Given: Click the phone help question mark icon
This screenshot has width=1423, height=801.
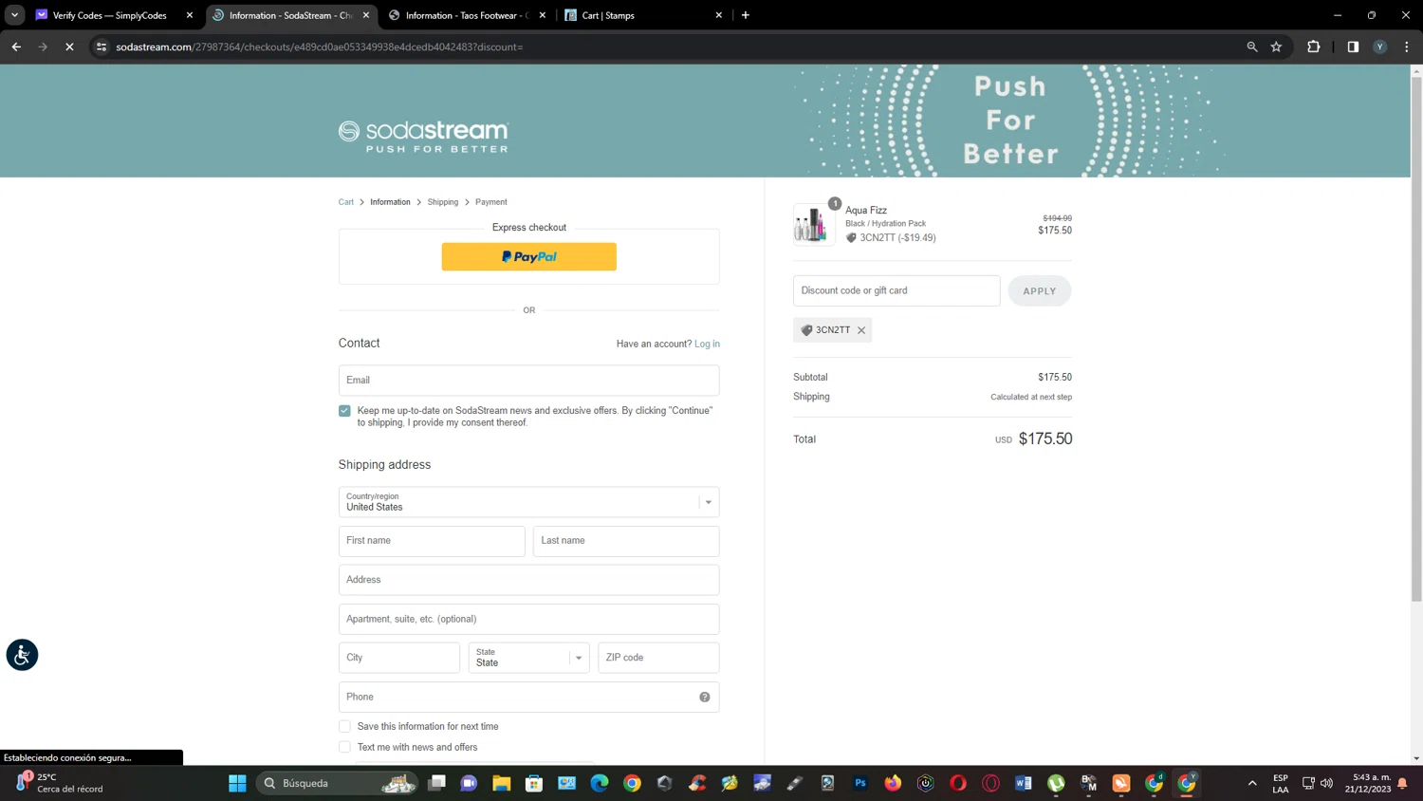Looking at the screenshot, I should (705, 697).
